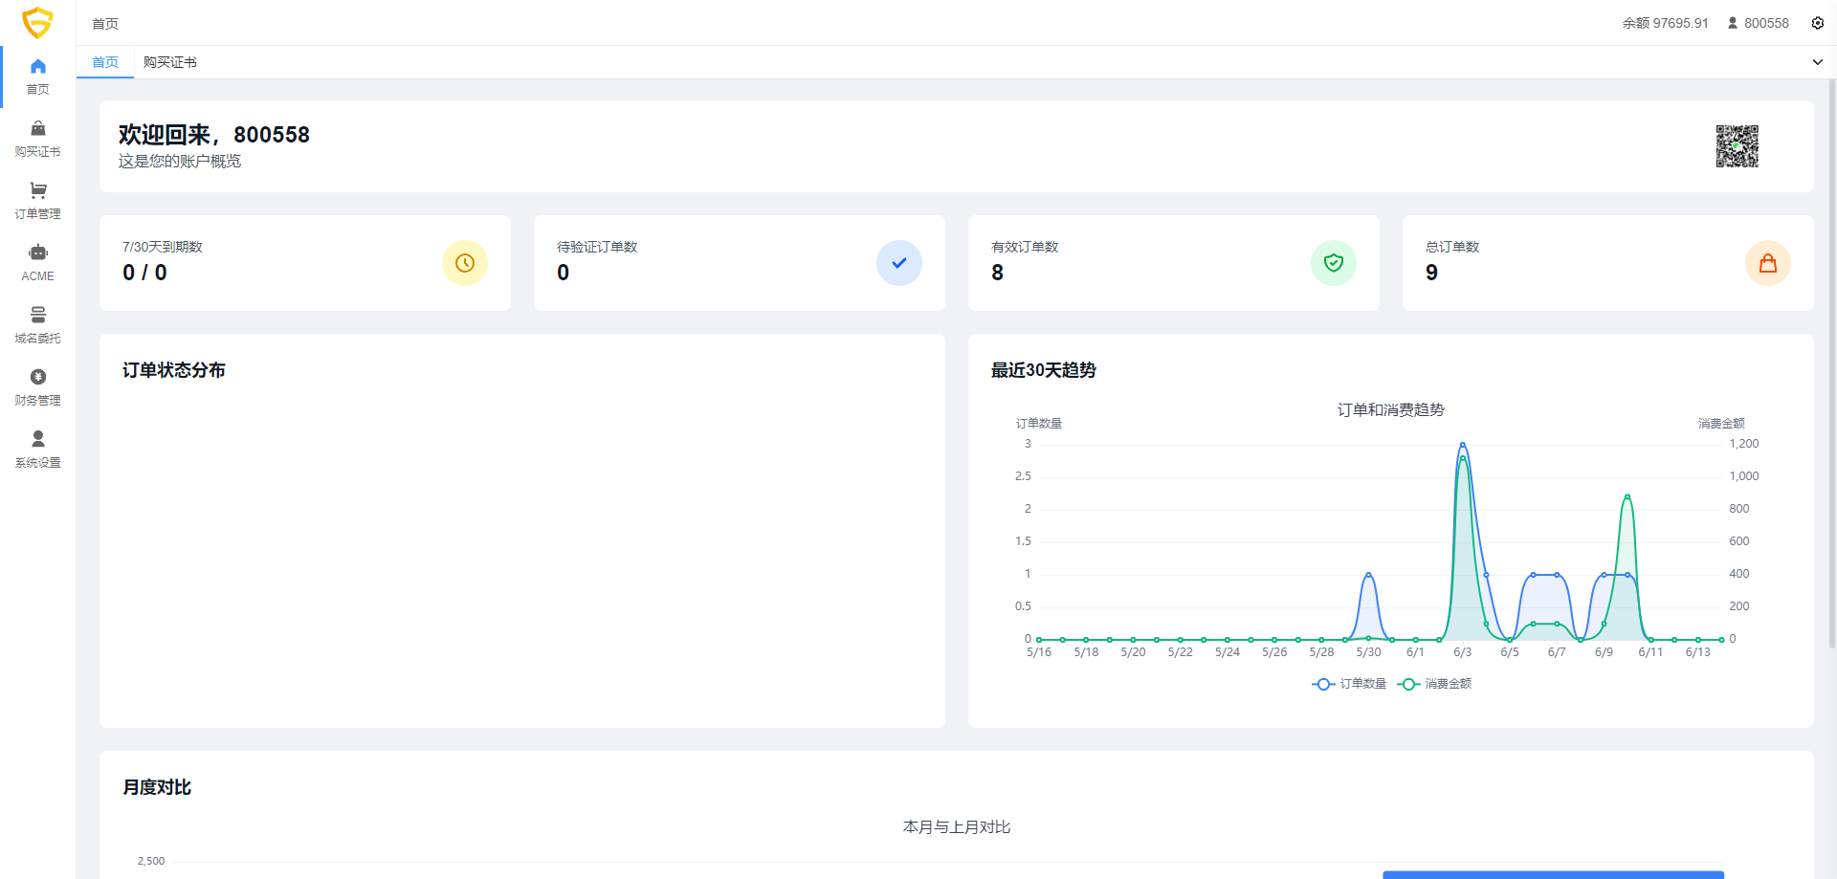Click the orange bag icon on 总订单数 card
This screenshot has width=1837, height=879.
point(1768,263)
